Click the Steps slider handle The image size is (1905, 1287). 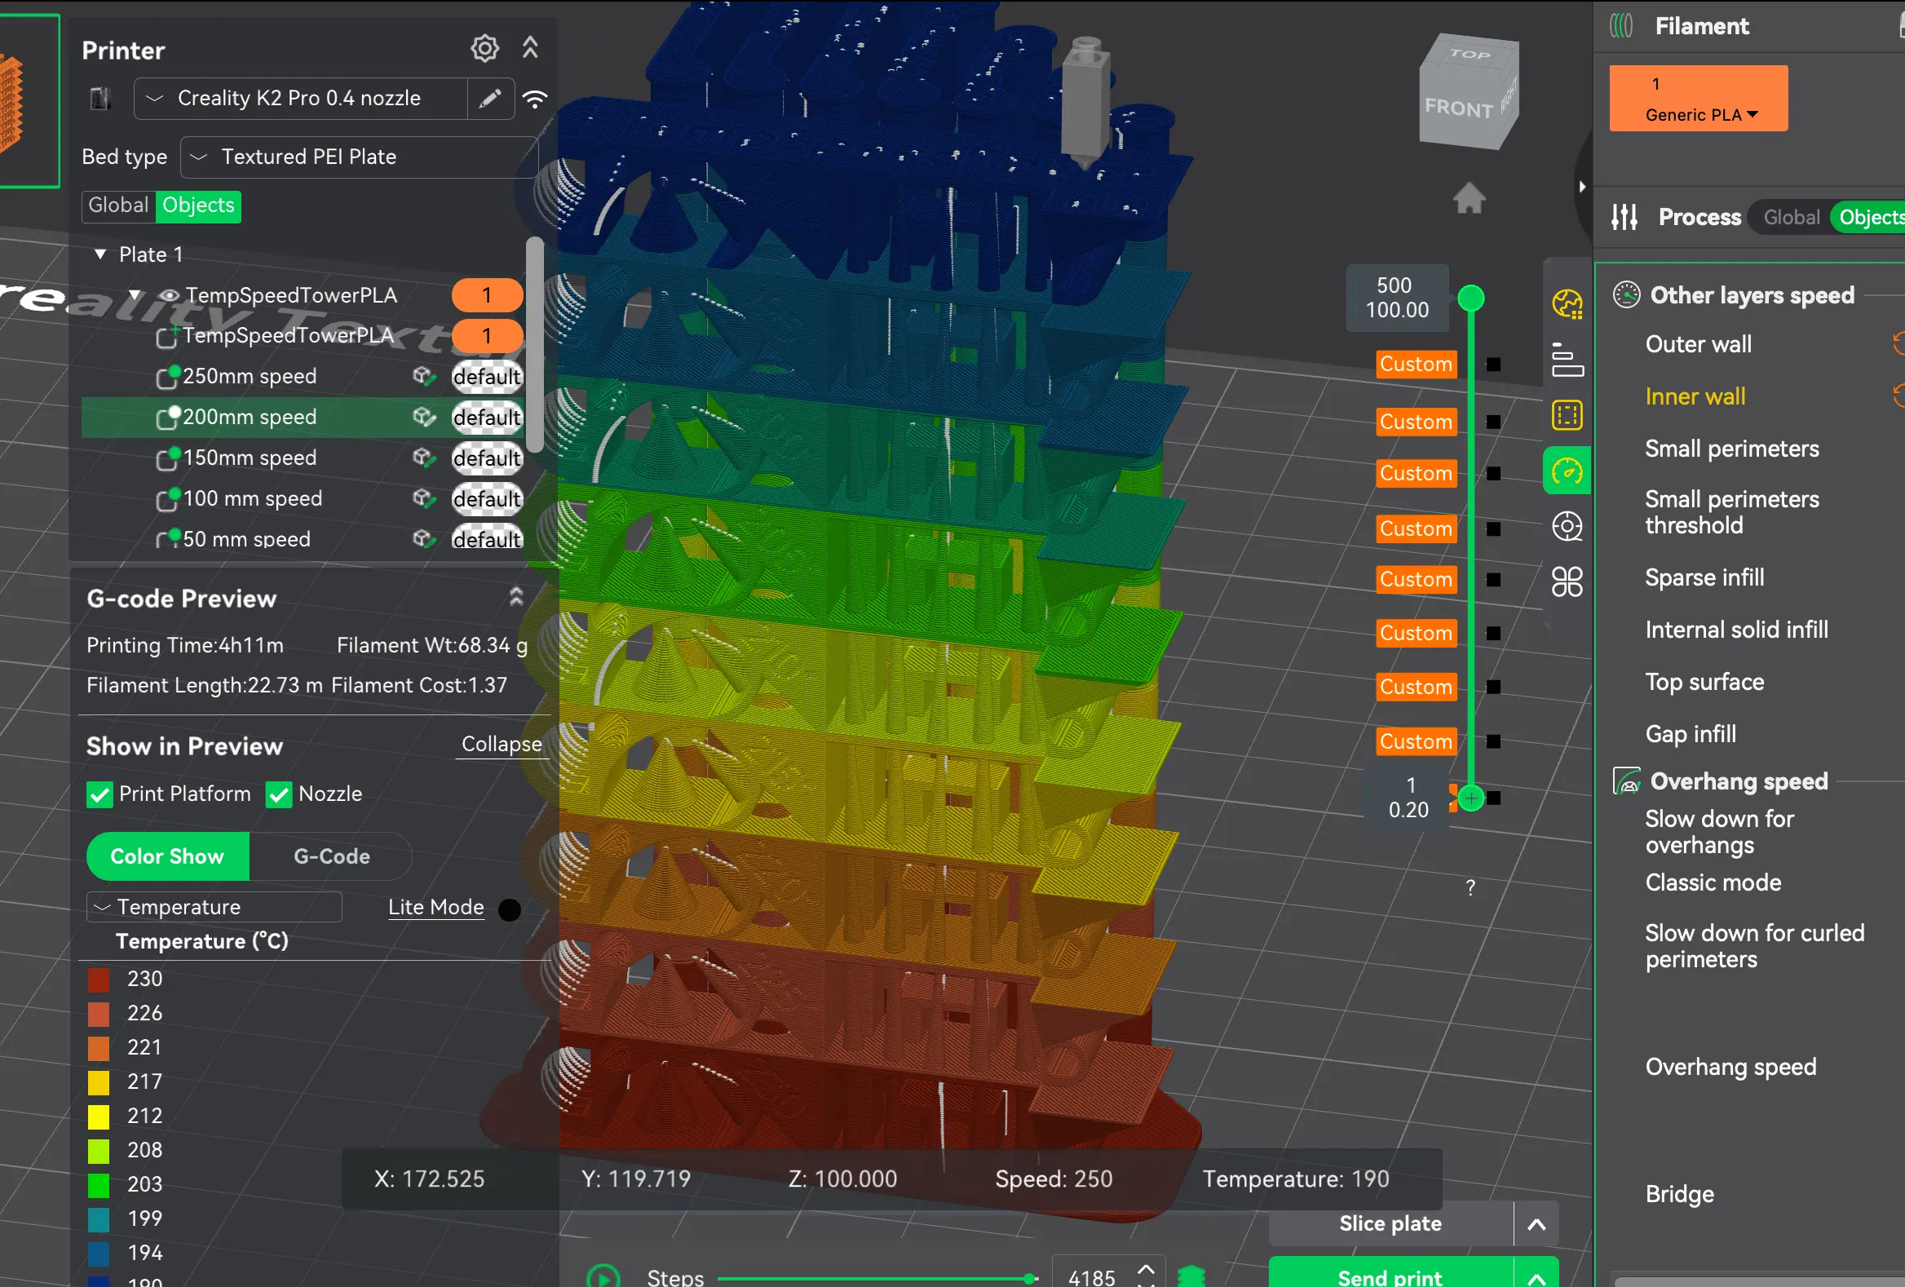tap(1029, 1278)
